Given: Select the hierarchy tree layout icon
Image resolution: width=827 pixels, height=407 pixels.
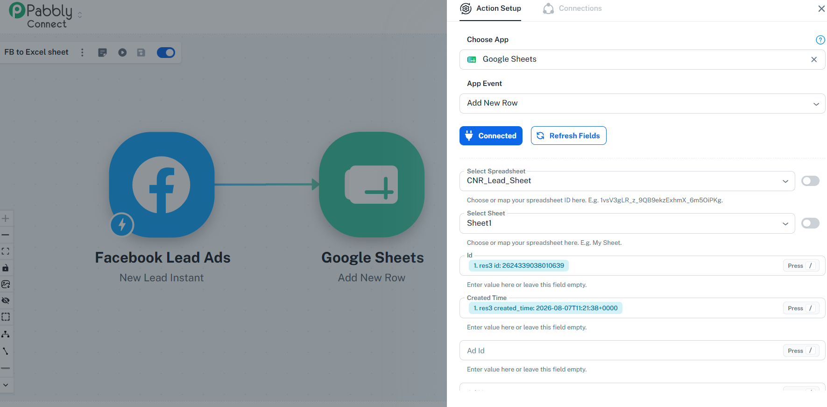Looking at the screenshot, I should tap(6, 334).
